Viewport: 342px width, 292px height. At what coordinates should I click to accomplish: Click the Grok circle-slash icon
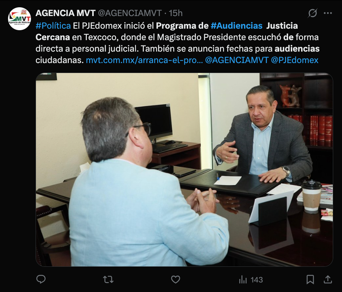point(312,13)
